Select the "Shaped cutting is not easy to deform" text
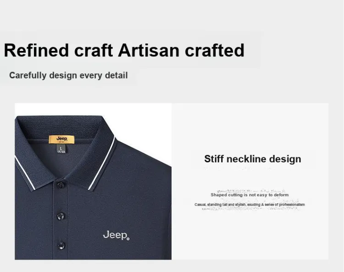The width and height of the screenshot is (344, 272). coord(250,195)
